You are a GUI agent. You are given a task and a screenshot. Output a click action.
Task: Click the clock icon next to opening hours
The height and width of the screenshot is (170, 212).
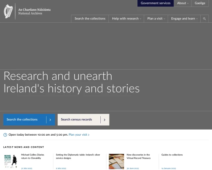tap(5, 135)
